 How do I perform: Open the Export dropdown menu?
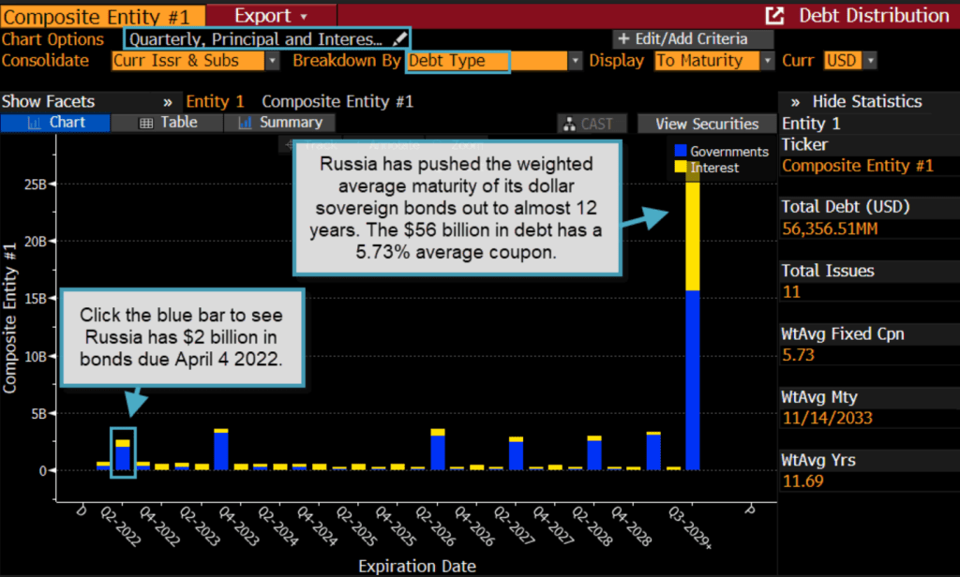pos(271,16)
